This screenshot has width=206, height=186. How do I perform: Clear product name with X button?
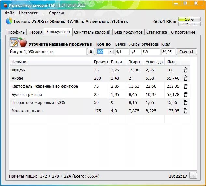click(91, 52)
